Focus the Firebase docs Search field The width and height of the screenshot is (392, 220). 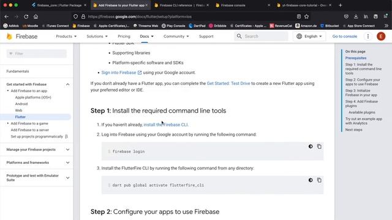coord(262,37)
